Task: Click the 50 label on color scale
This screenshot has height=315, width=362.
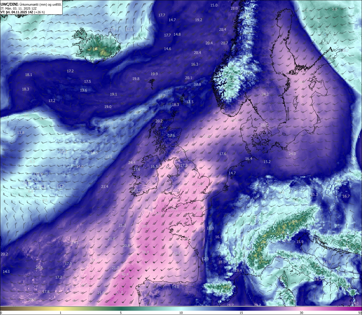Action: click(359, 313)
